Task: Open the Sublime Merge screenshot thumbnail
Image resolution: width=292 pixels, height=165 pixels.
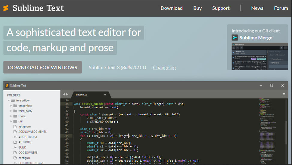Action: (259, 56)
